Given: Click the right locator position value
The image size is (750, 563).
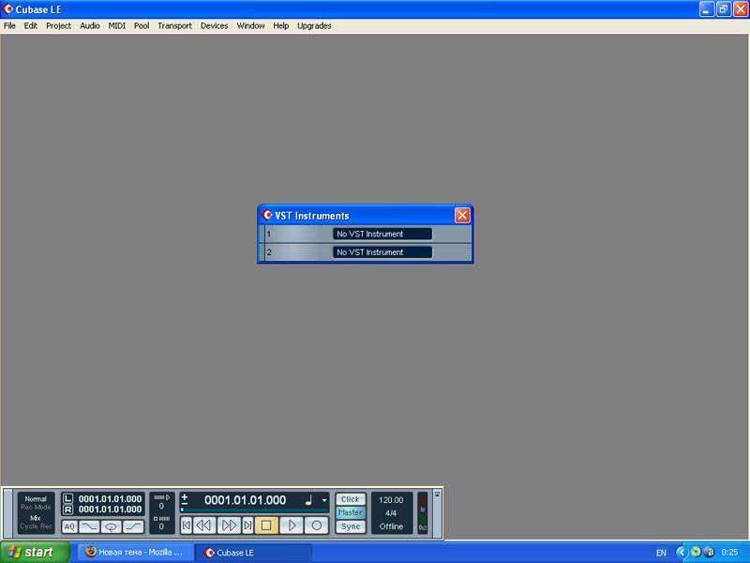Looking at the screenshot, I should (110, 510).
